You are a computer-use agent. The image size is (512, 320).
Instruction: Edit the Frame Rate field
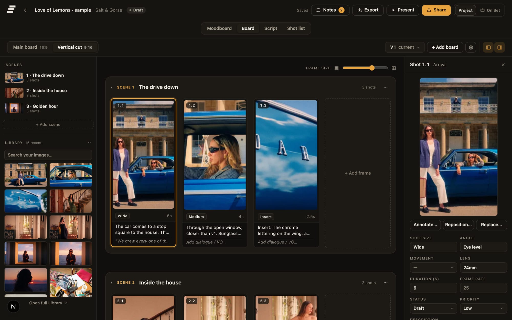[x=483, y=288]
